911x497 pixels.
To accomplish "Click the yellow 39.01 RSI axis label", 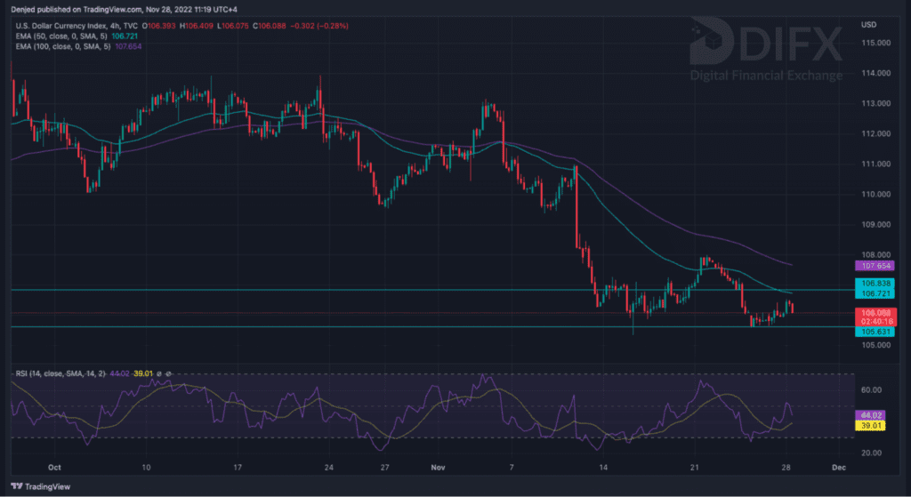I will [x=868, y=426].
